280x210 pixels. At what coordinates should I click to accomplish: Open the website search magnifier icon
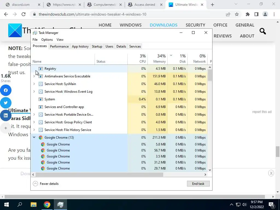pyautogui.click(x=263, y=31)
